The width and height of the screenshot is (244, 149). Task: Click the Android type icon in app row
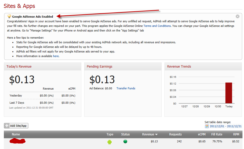coord(110,142)
